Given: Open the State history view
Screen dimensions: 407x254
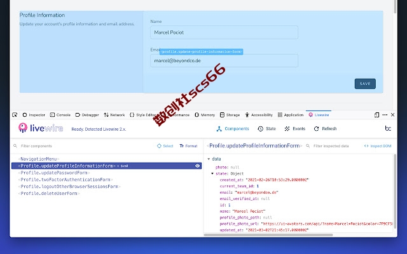Looking at the screenshot, I should click(266, 129).
